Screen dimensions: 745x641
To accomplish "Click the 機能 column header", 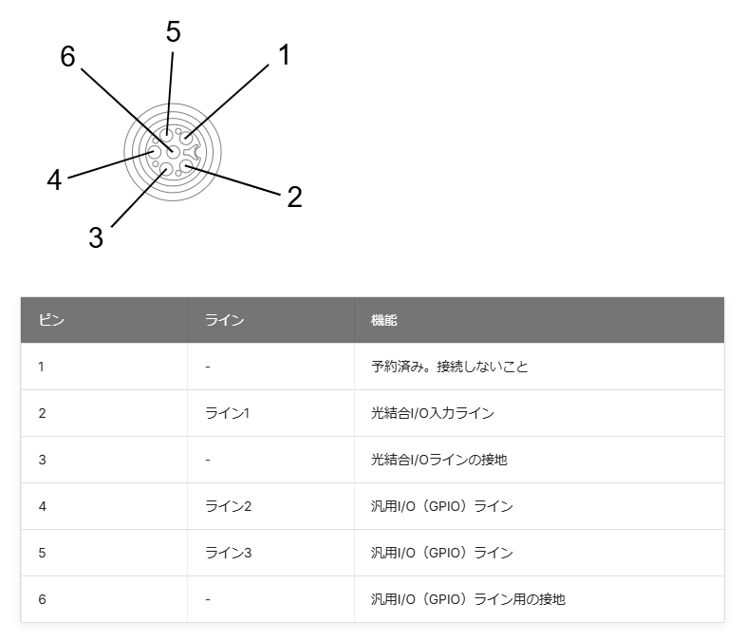I will 539,320.
